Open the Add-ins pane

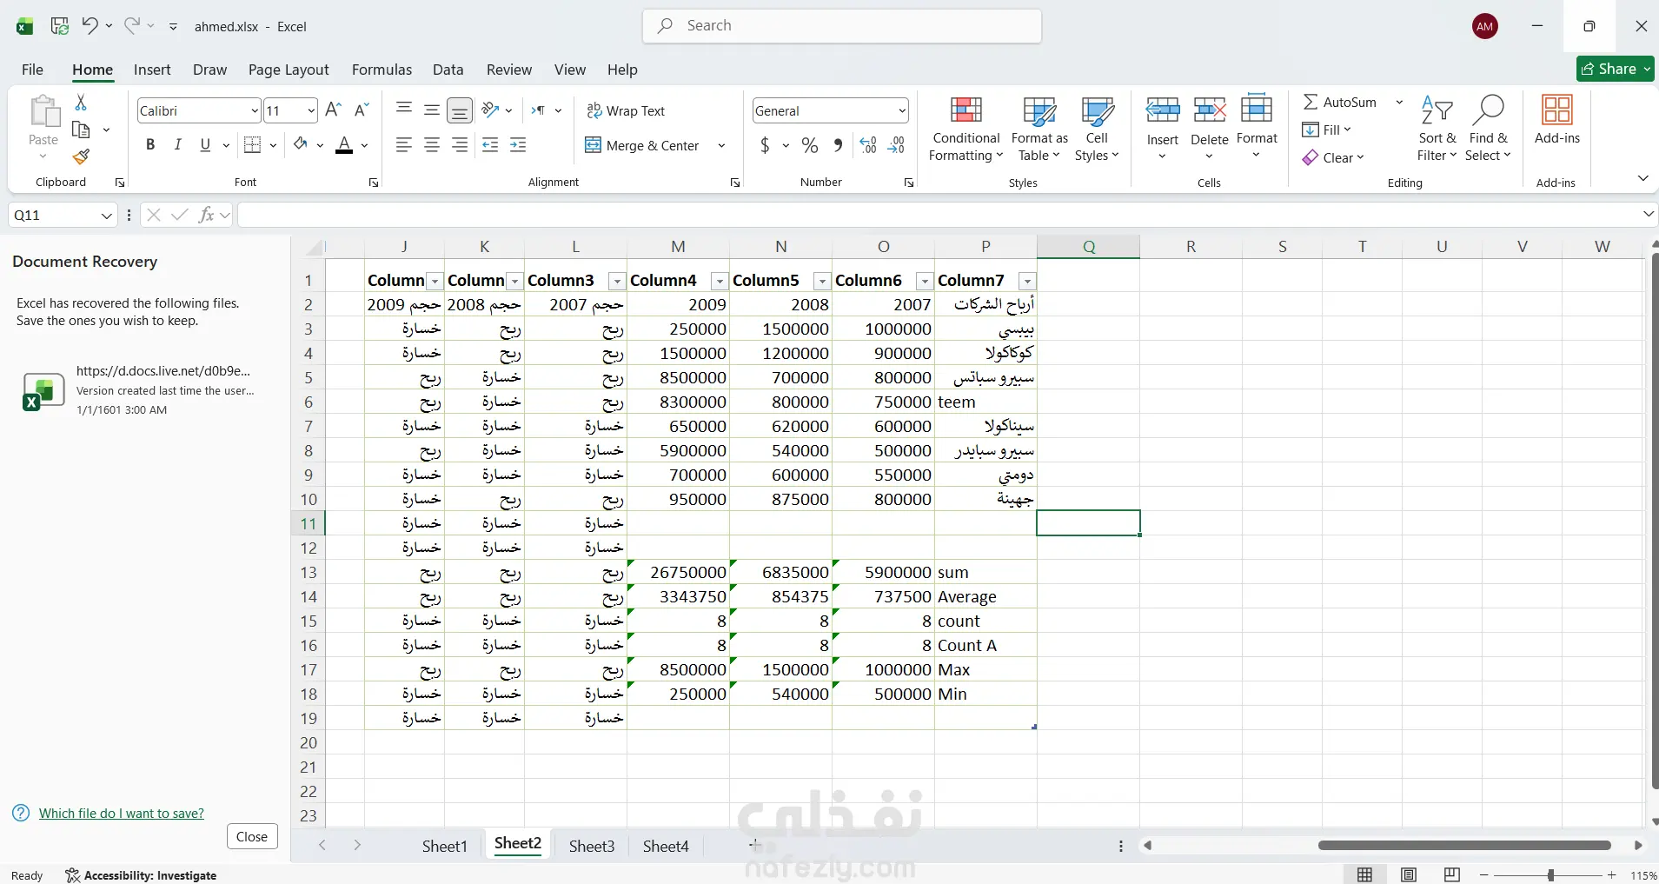(1557, 120)
